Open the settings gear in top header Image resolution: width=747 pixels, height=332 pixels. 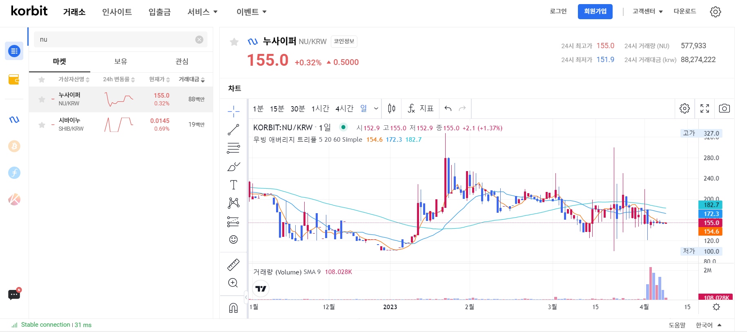[716, 11]
